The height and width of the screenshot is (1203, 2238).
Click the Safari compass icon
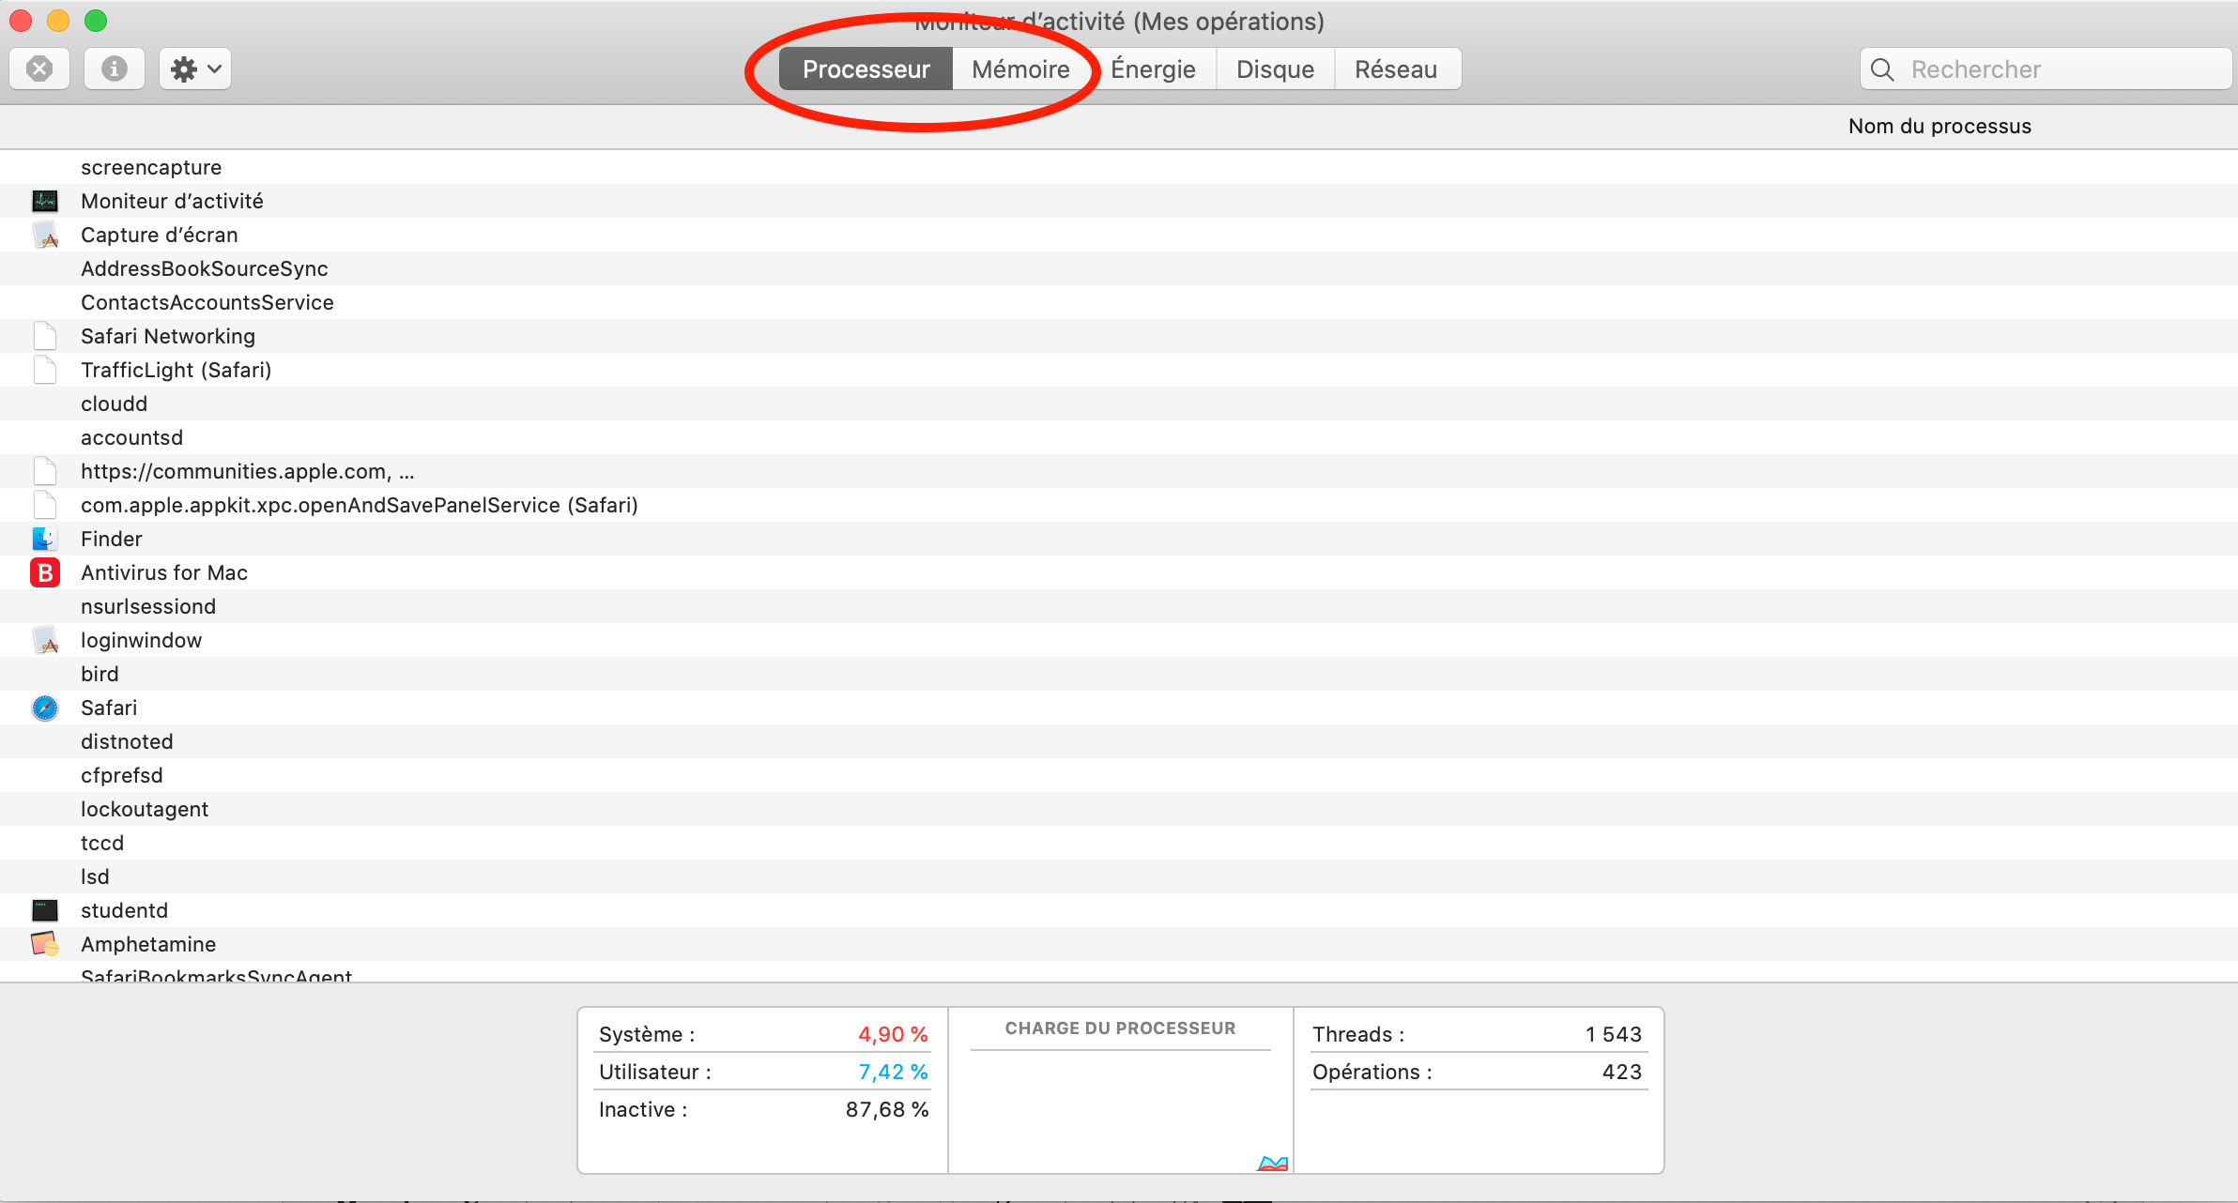45,708
